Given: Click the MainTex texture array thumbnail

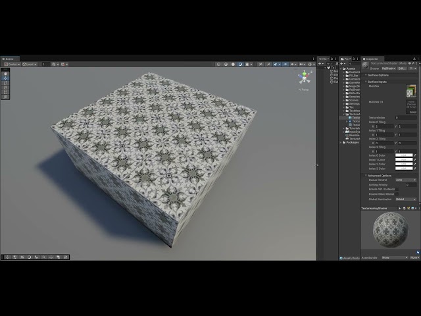Looking at the screenshot, I should click(x=411, y=92).
